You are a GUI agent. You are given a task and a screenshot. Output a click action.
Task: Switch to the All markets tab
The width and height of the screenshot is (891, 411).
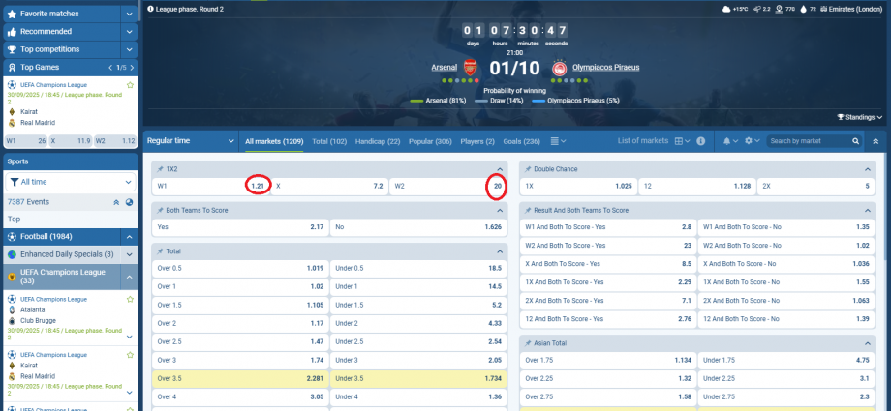click(x=274, y=141)
